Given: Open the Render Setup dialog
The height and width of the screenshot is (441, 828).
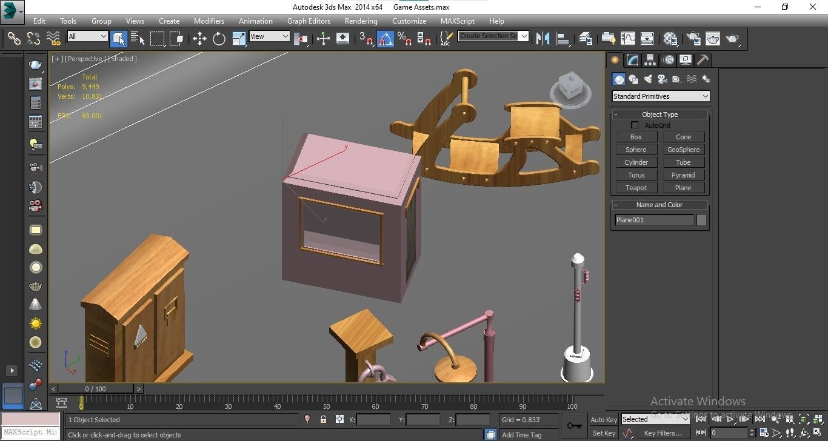Looking at the screenshot, I should click(693, 39).
